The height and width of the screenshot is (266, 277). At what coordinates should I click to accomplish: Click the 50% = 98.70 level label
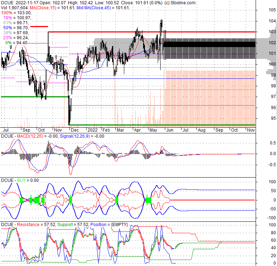point(16,27)
